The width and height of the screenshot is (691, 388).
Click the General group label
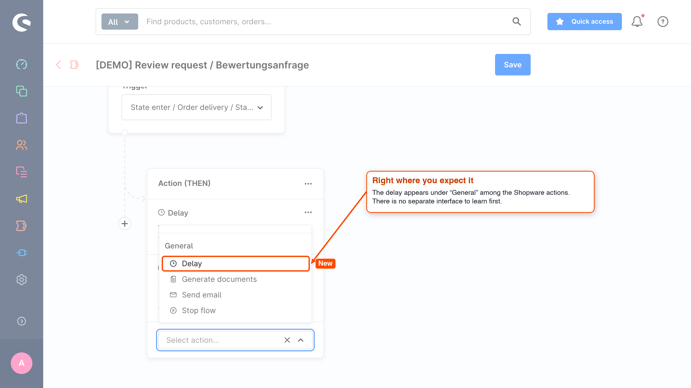point(179,246)
